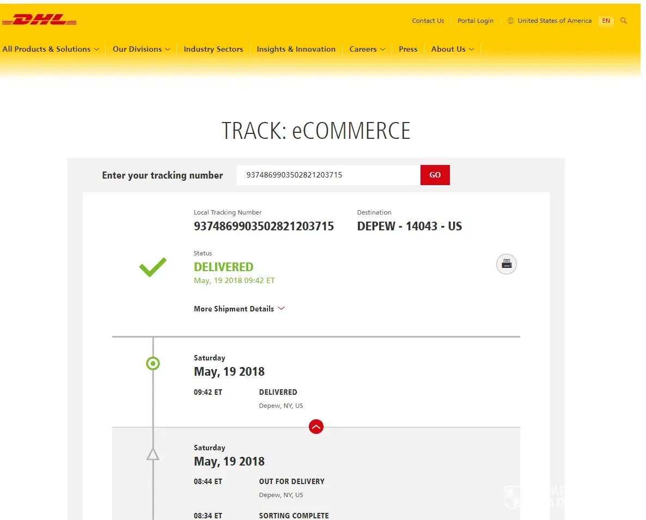Screen dimensions: 646x520
Task: Open Industry Sectors menu item
Action: (213, 49)
